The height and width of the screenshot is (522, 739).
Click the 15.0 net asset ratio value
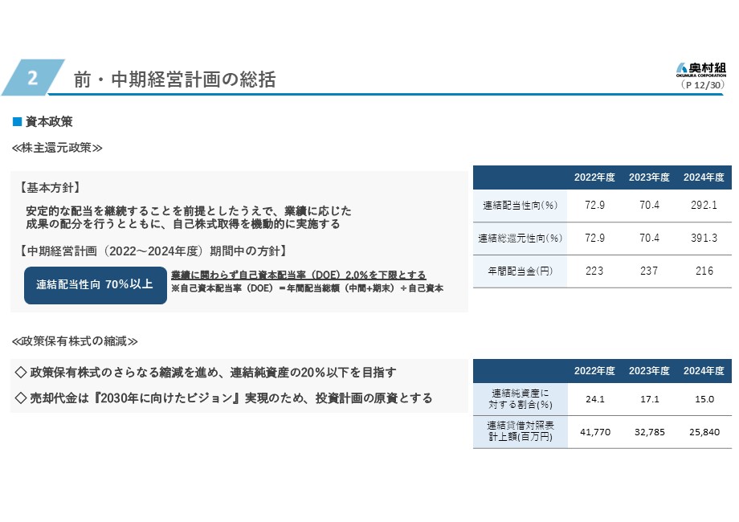coord(704,399)
